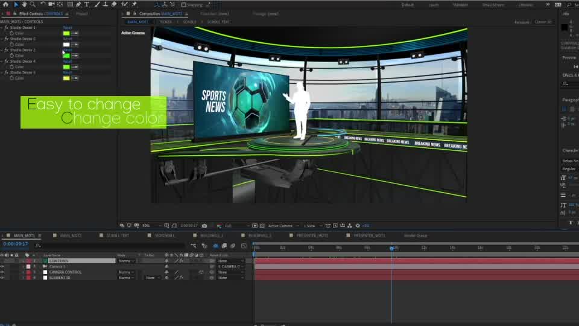Click the show channel color icon
The image size is (579, 326).
tap(220, 225)
